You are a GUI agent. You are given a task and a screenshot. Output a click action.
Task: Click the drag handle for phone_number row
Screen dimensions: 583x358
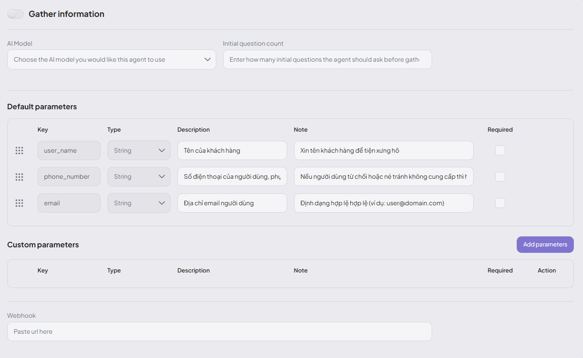pyautogui.click(x=19, y=177)
